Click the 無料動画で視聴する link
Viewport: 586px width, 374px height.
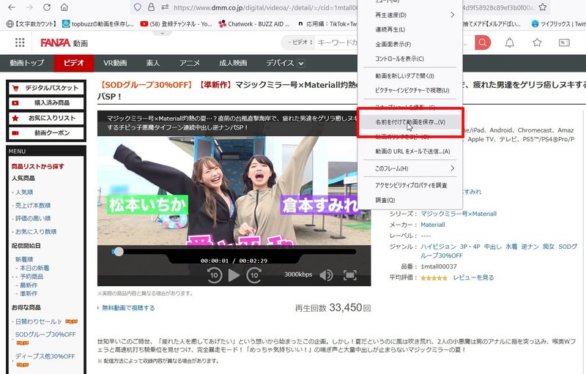(128, 308)
